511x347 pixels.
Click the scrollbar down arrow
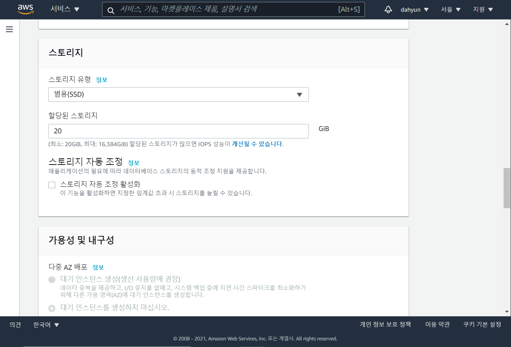pos(507,312)
